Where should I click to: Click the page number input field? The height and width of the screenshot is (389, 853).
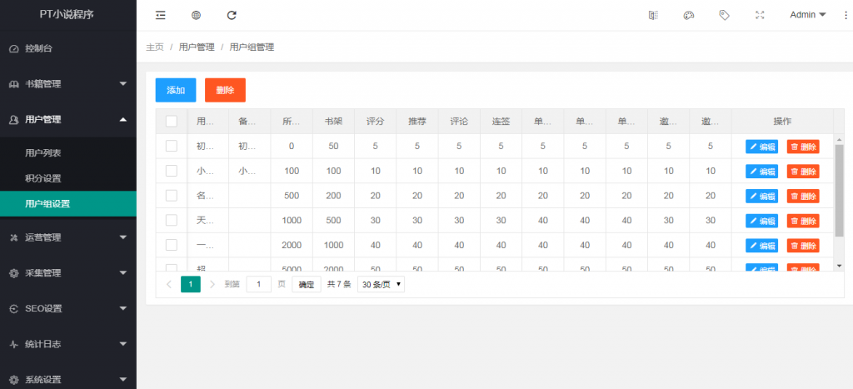point(259,284)
